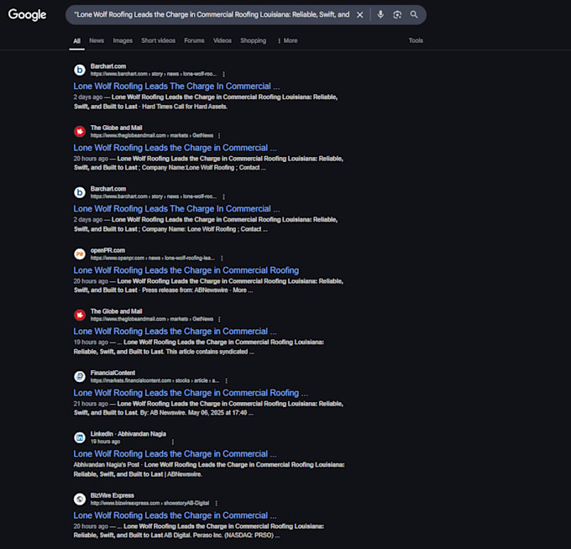The height and width of the screenshot is (549, 571).
Task: Click first Barchart.com favicon
Action: [80, 70]
